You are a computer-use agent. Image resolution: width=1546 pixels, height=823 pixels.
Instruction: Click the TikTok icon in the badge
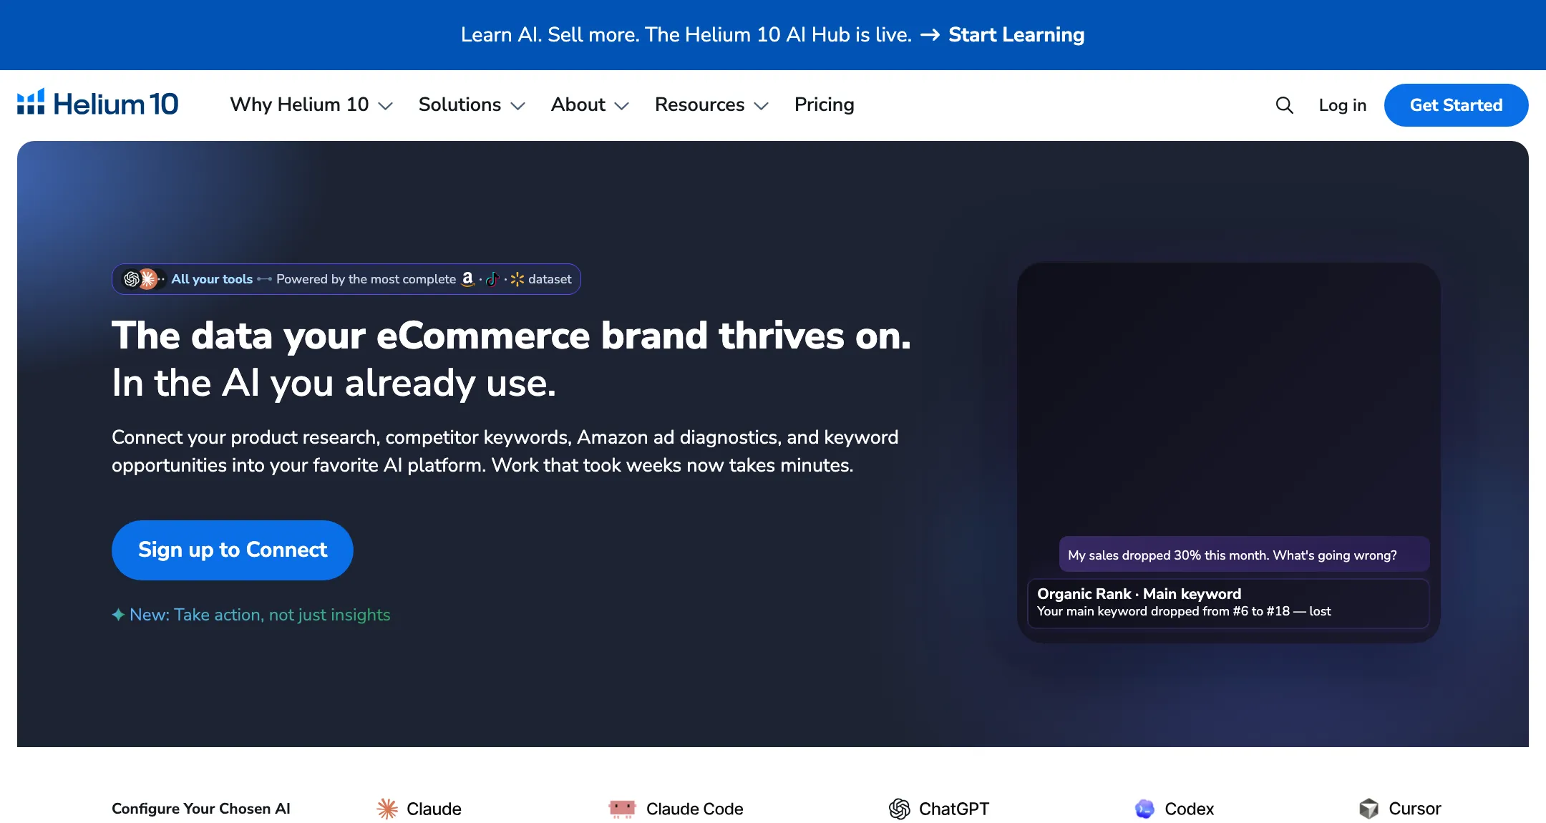[x=492, y=279]
